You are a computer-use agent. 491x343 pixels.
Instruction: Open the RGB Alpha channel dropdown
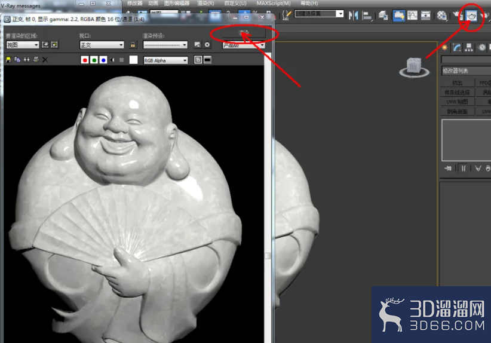point(165,60)
